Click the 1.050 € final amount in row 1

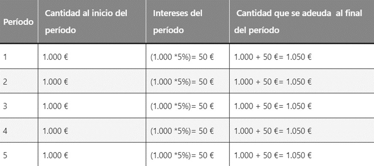(x=298, y=57)
